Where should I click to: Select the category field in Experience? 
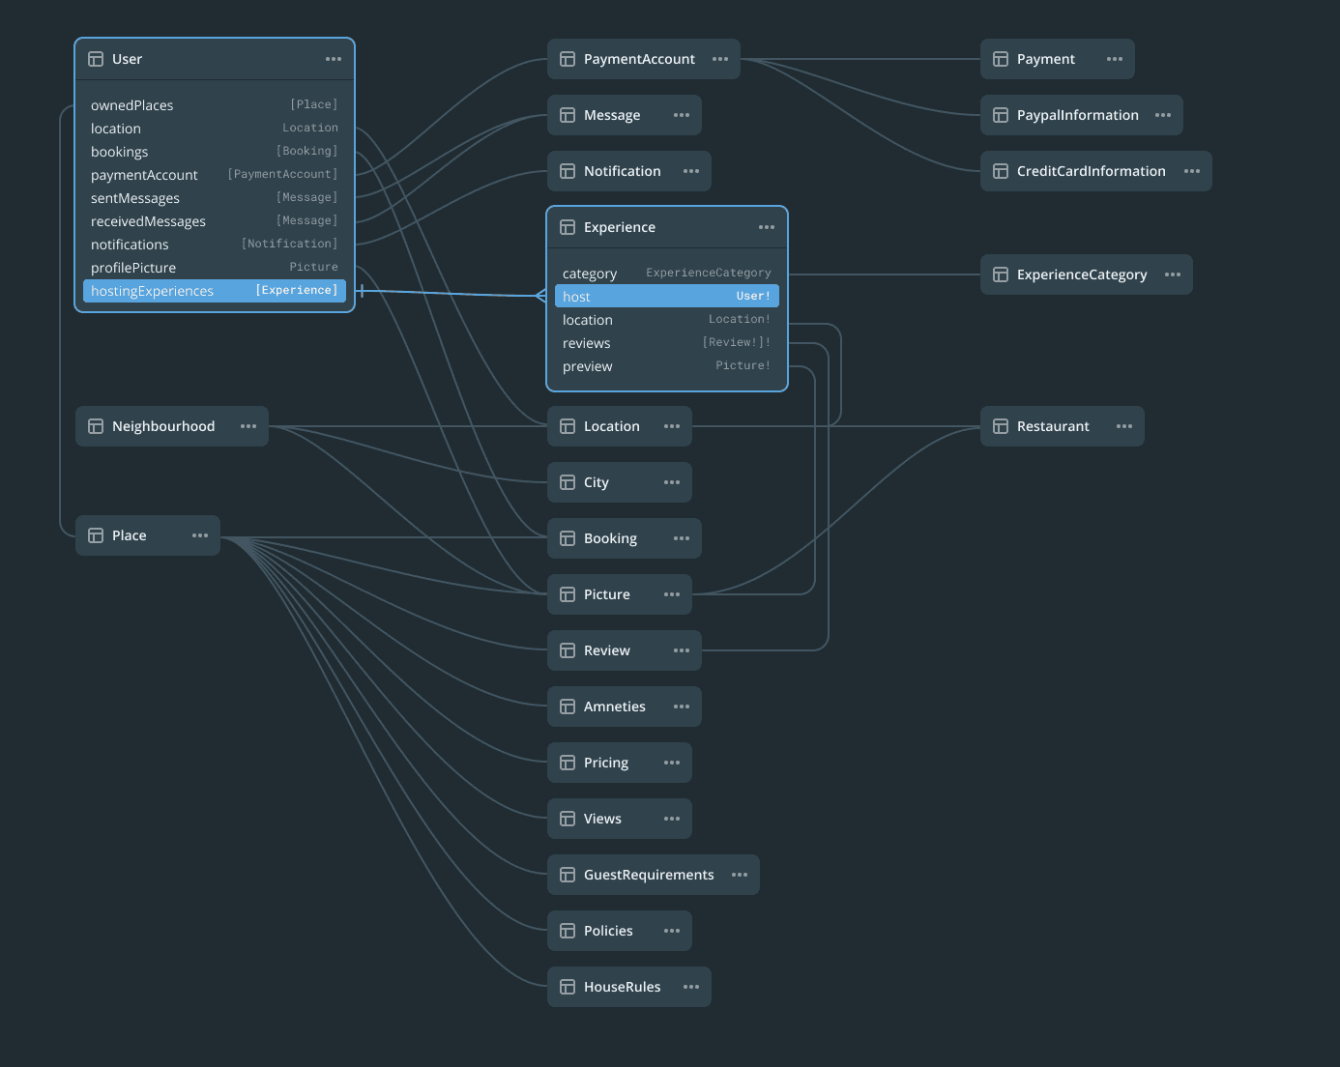(x=667, y=274)
